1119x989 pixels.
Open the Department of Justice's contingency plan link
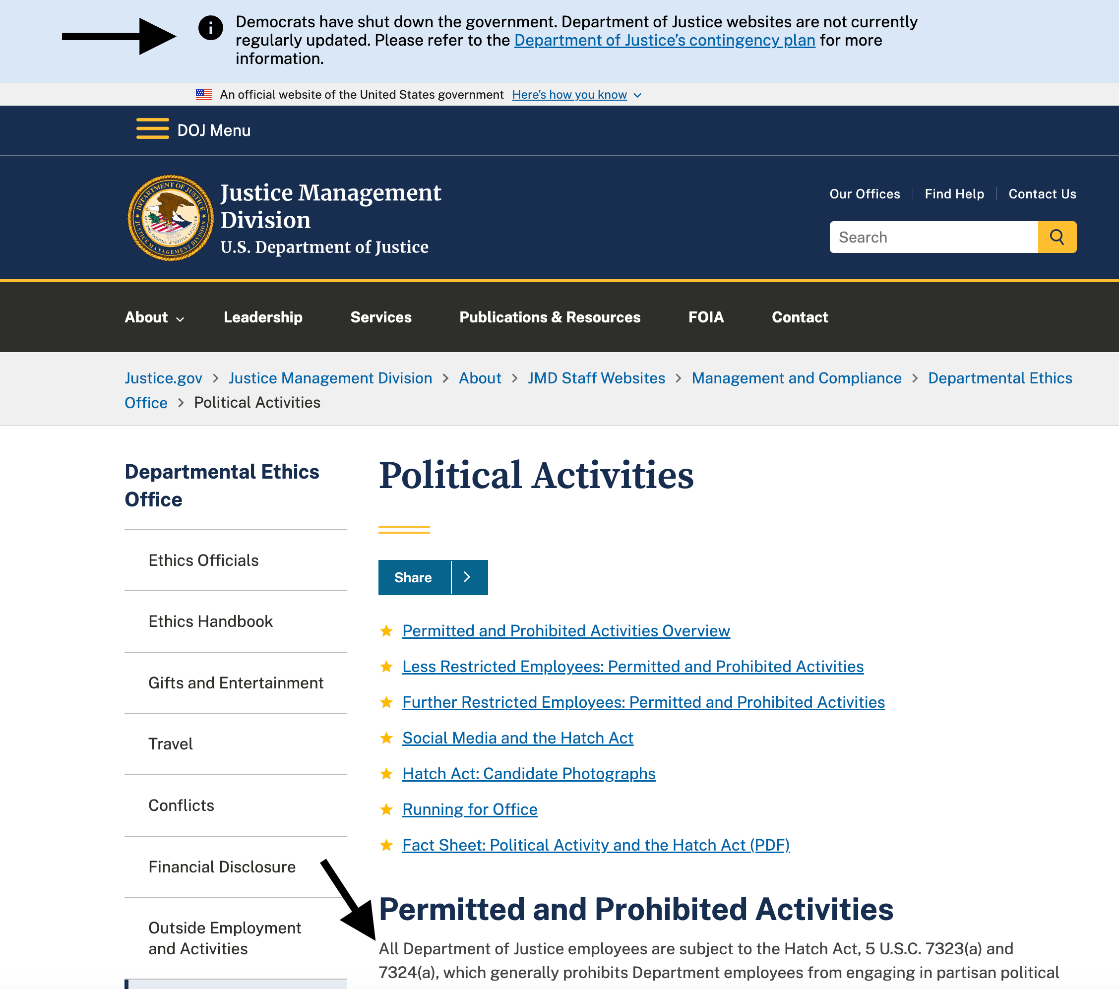pos(664,41)
